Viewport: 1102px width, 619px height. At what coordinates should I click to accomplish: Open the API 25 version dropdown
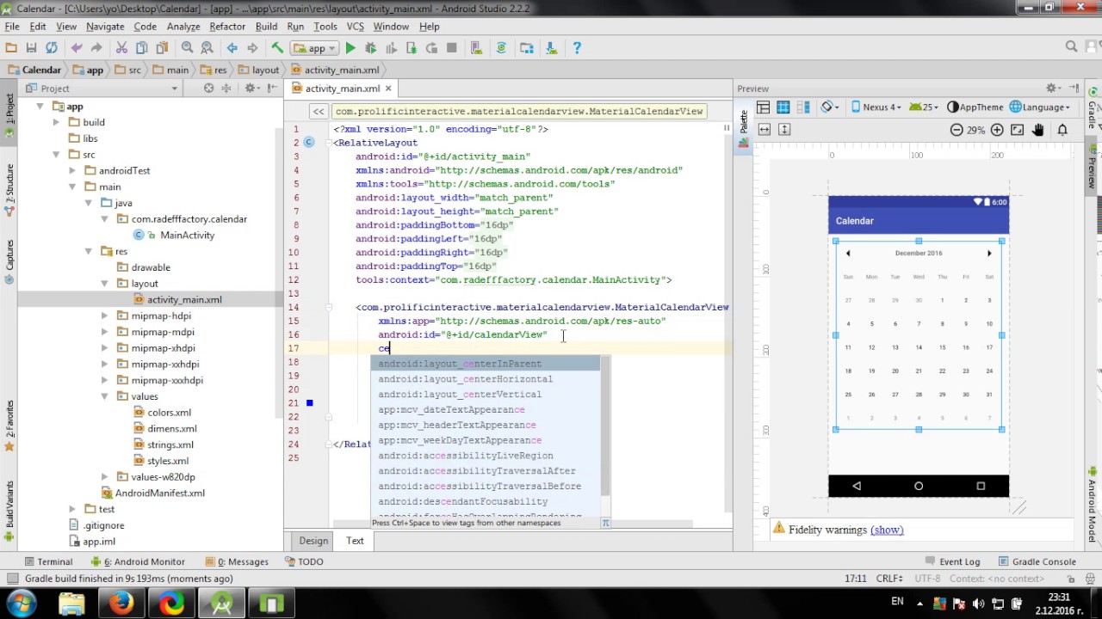[924, 107]
